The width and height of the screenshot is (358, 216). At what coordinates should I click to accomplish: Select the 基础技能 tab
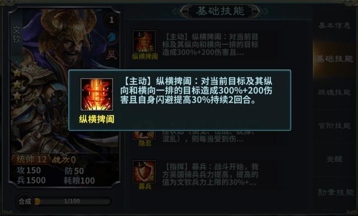click(334, 59)
